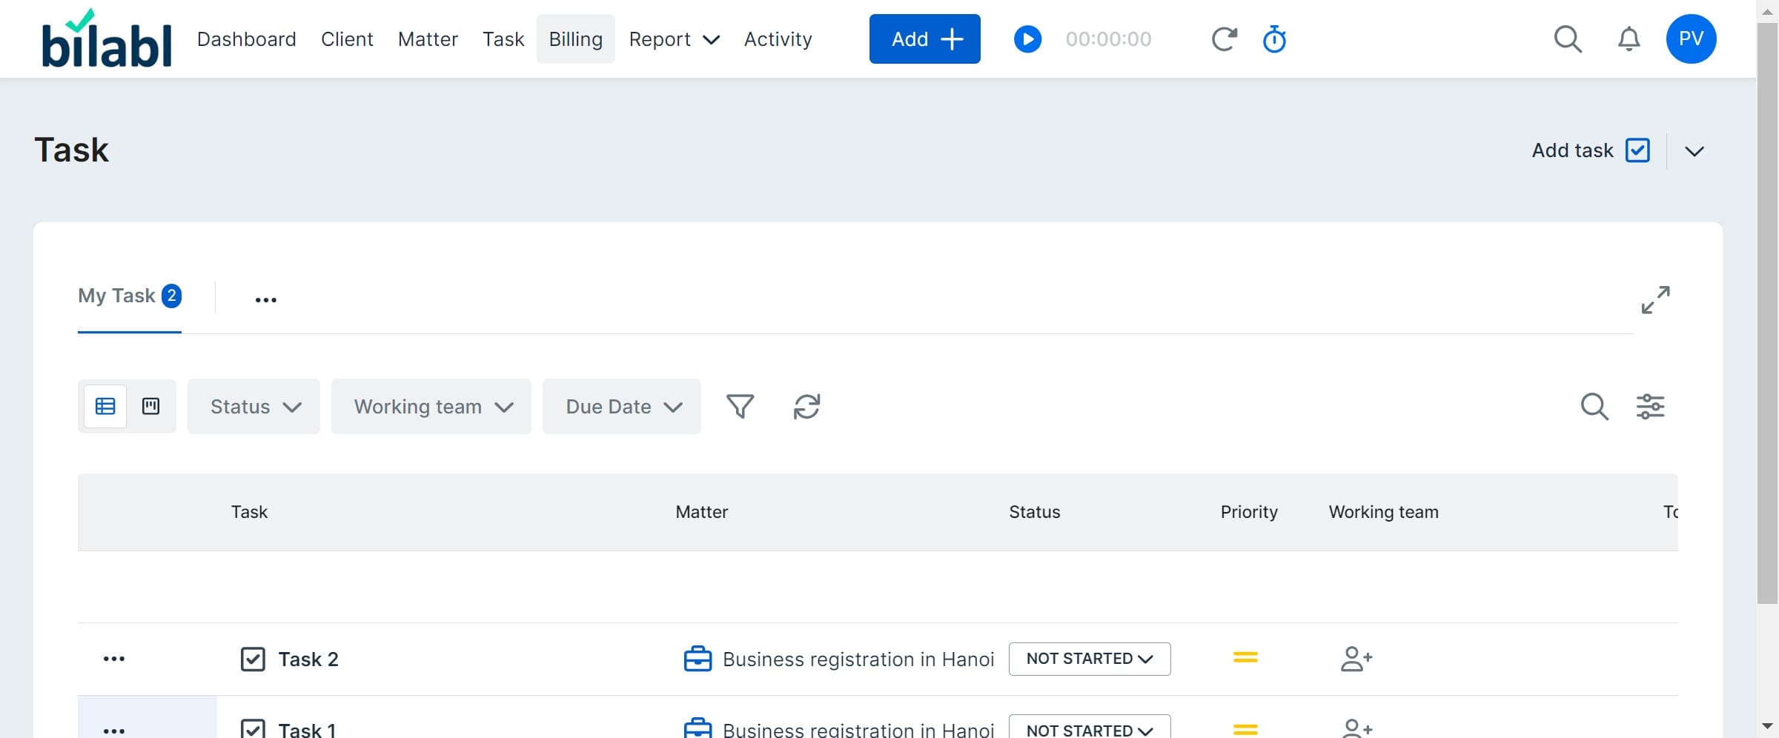
Task: Click the Add task checkbox icon
Action: tap(1637, 150)
